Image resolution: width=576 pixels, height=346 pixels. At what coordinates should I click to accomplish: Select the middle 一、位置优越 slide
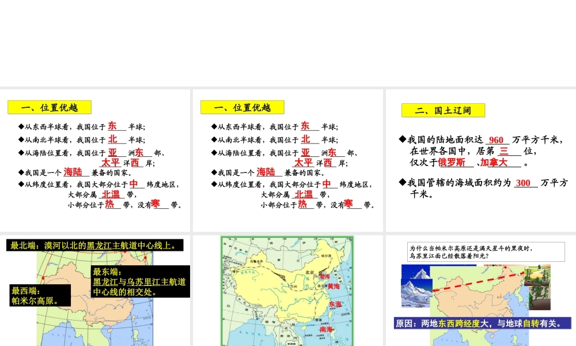[x=287, y=160]
